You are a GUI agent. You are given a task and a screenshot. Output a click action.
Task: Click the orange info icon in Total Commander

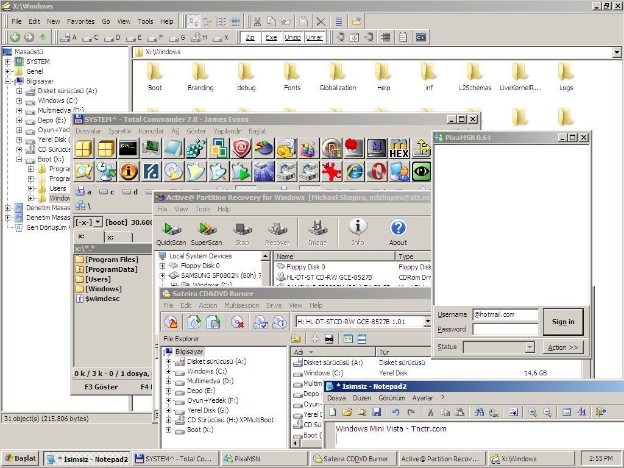pyautogui.click(x=129, y=171)
